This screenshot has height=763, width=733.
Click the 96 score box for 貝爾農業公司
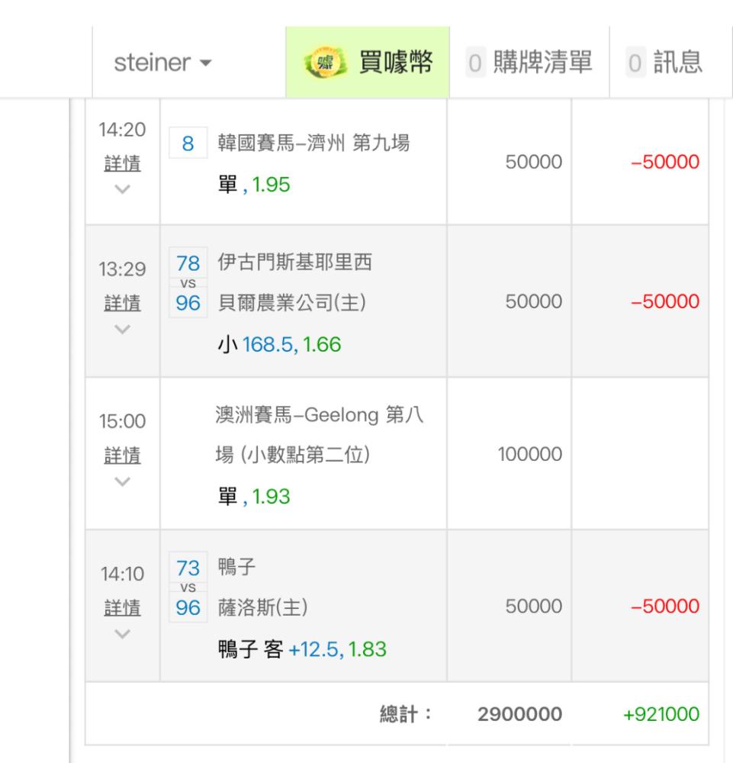[187, 304]
